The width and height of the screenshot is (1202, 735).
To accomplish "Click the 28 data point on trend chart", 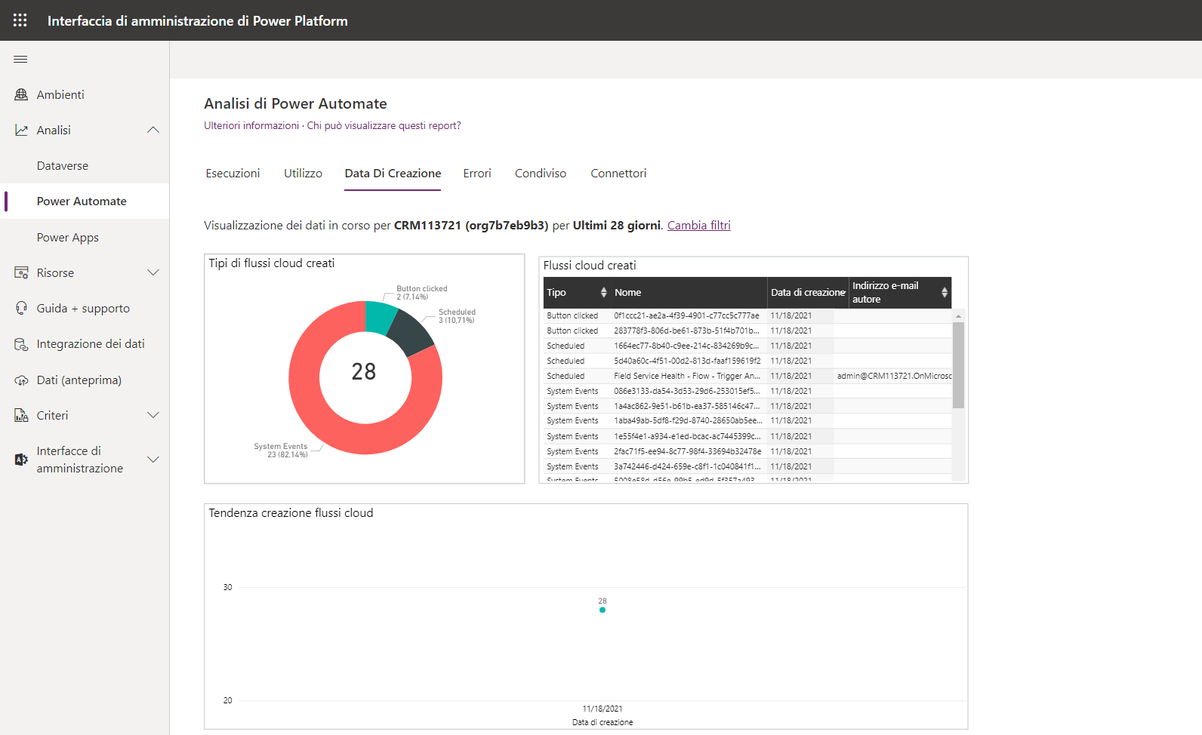I will 603,610.
